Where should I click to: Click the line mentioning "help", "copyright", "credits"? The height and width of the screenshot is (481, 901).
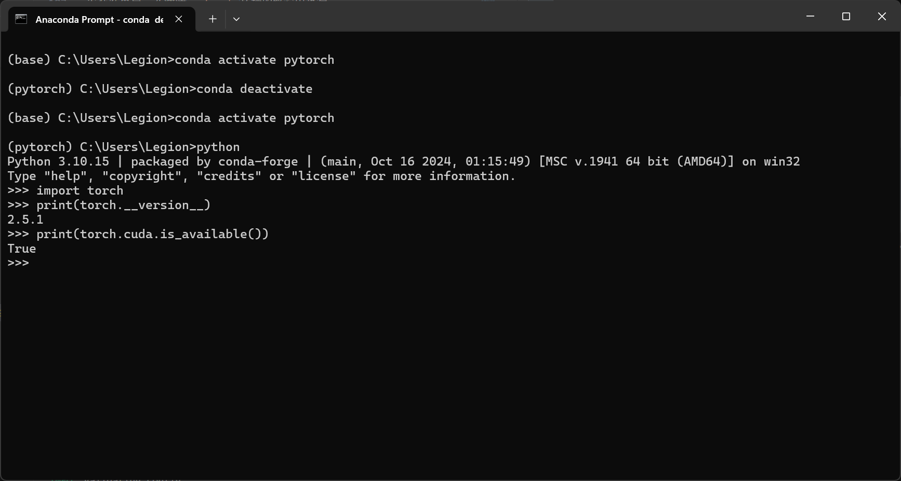pyautogui.click(x=261, y=176)
